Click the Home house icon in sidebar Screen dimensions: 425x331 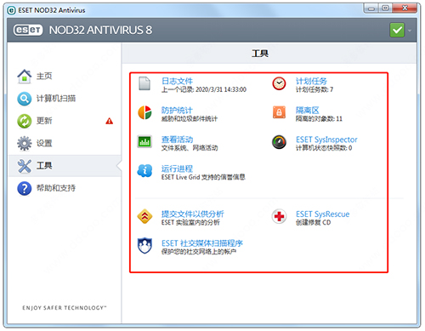tap(25, 76)
